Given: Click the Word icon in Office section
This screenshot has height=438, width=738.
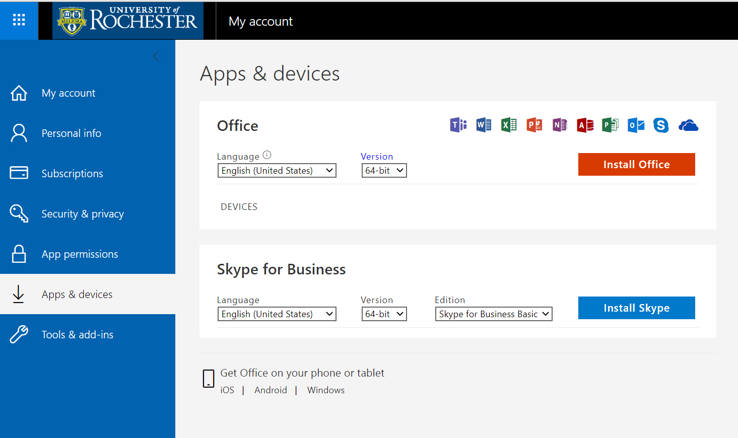Looking at the screenshot, I should [x=484, y=125].
